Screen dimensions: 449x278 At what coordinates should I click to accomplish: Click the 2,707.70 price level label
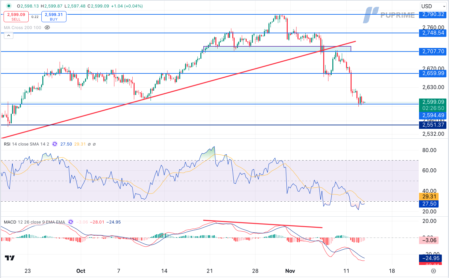pos(433,52)
